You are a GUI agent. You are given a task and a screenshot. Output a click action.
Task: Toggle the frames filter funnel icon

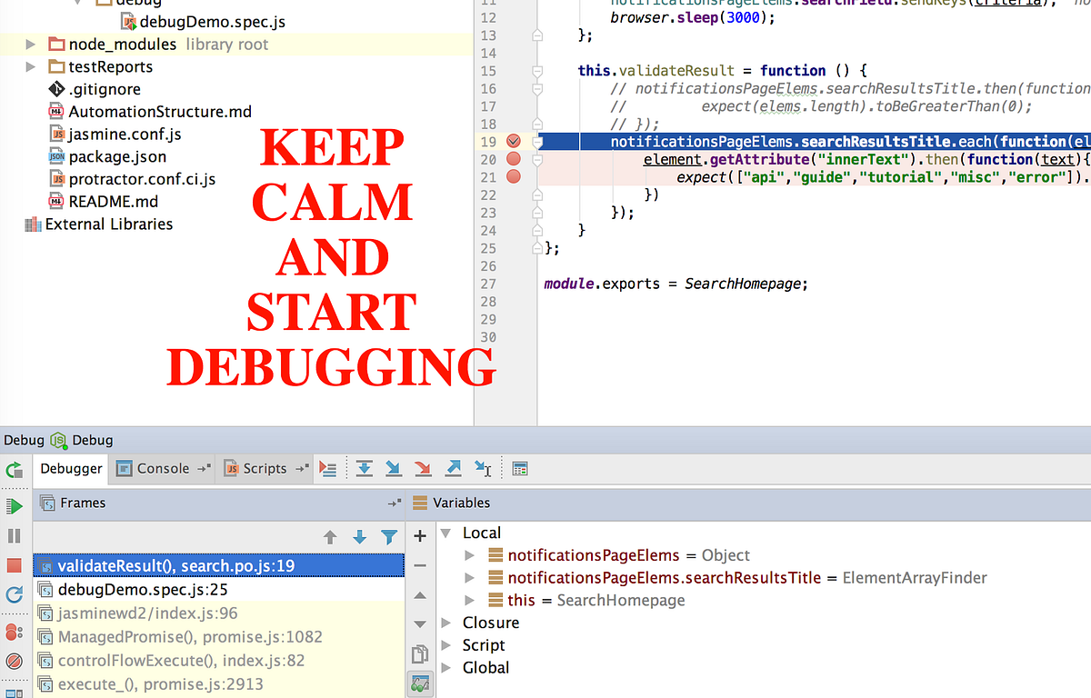click(x=389, y=537)
